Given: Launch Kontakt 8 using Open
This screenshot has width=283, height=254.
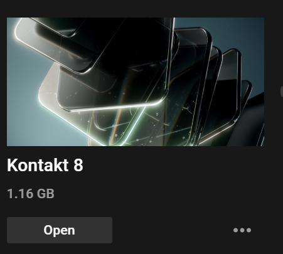Looking at the screenshot, I should click(x=60, y=230).
